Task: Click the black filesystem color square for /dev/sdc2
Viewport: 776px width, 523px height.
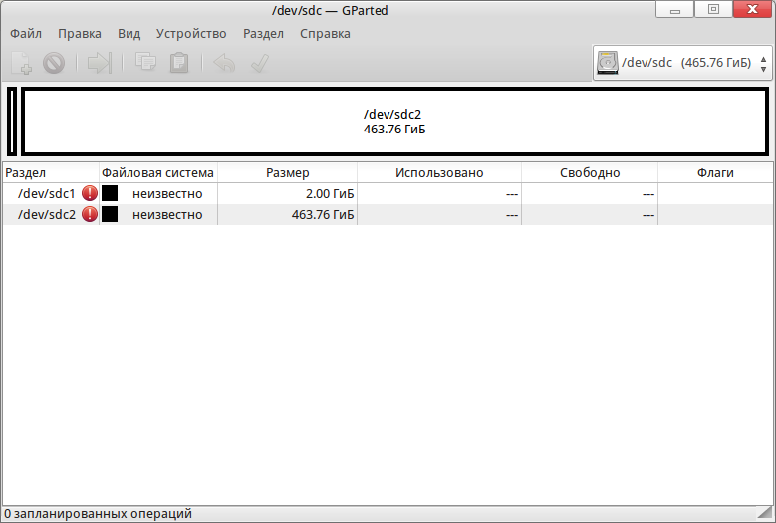Action: tap(110, 214)
